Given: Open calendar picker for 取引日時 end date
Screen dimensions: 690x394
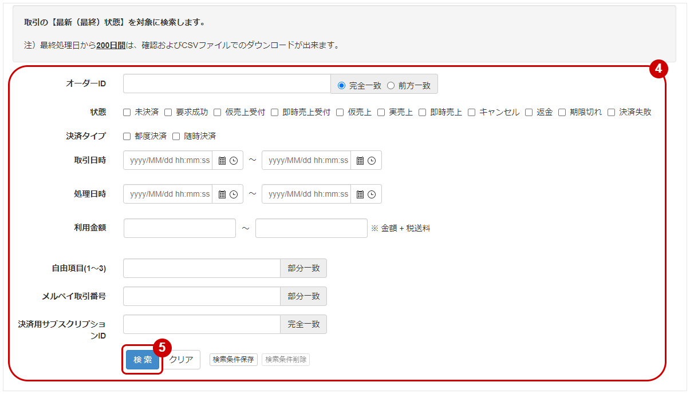Looking at the screenshot, I should point(361,161).
